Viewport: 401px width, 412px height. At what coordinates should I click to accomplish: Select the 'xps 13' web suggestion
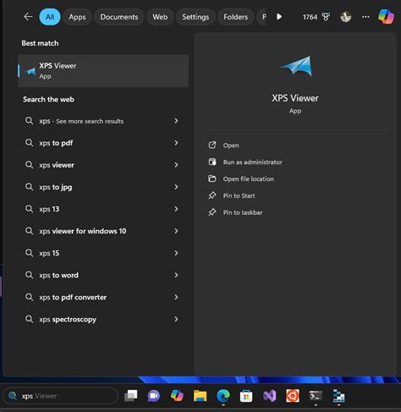(102, 209)
